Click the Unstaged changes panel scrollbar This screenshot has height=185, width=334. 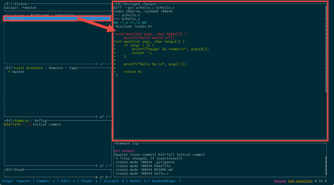pyautogui.click(x=326, y=49)
